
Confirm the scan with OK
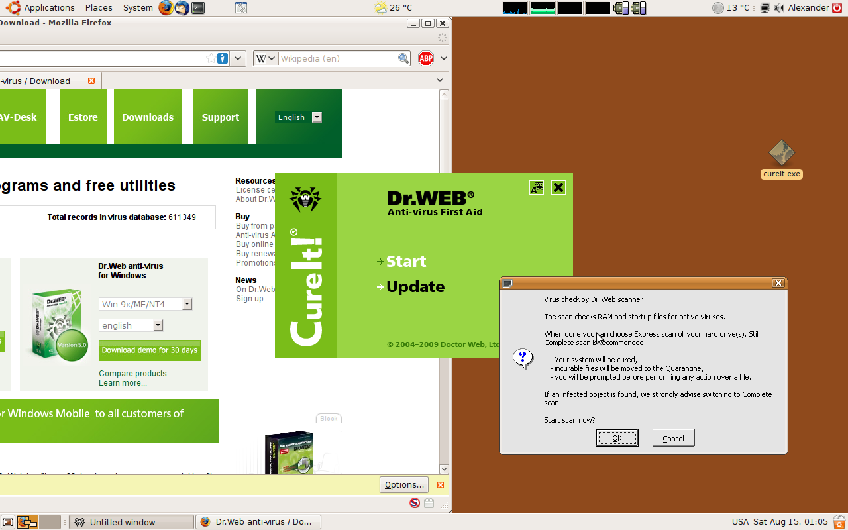click(617, 438)
